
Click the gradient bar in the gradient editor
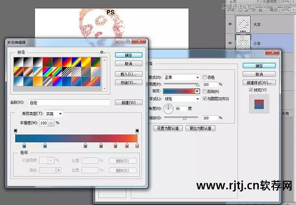(x=76, y=138)
